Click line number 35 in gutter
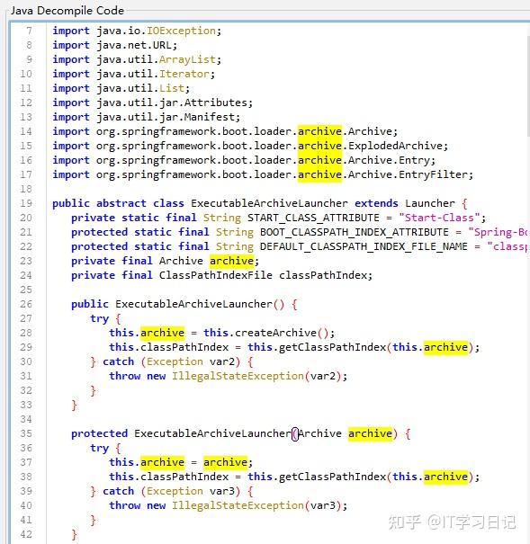Screen dimensions: 530x544 click(x=26, y=433)
